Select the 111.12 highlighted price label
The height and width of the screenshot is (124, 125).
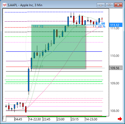116,25
